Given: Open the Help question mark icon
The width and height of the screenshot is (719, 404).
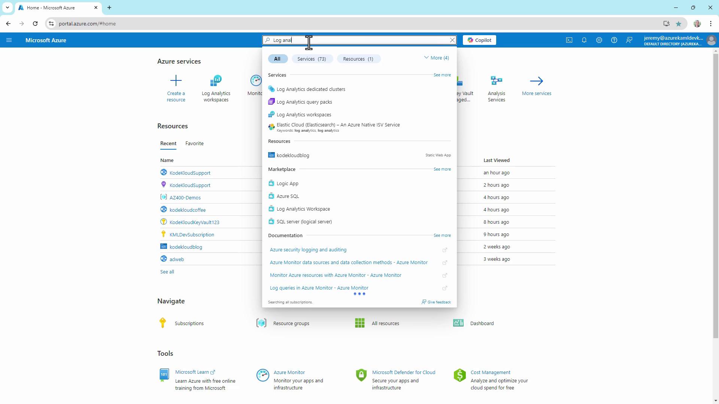Looking at the screenshot, I should pyautogui.click(x=614, y=40).
